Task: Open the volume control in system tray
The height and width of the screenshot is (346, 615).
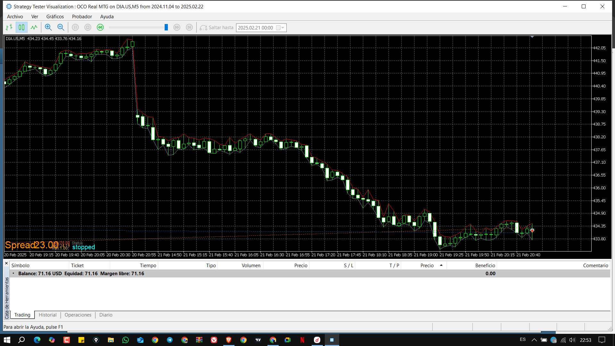Action: (572, 340)
